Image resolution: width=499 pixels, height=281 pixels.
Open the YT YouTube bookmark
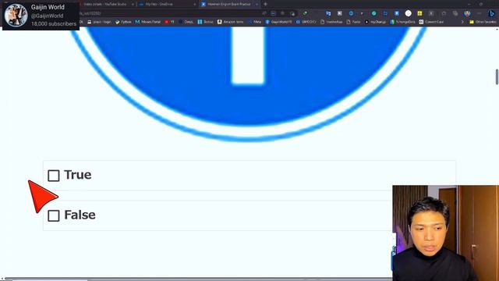click(x=169, y=22)
